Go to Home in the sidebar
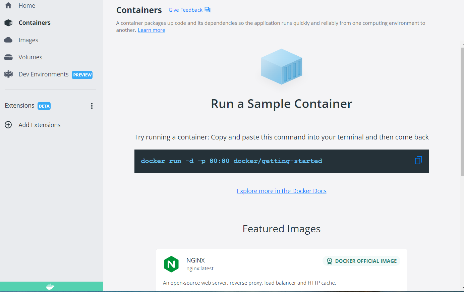The image size is (464, 292). [x=27, y=5]
